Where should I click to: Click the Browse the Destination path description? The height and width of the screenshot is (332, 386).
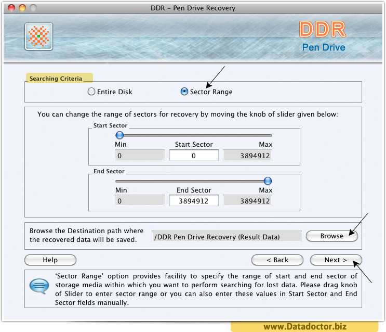(x=86, y=235)
